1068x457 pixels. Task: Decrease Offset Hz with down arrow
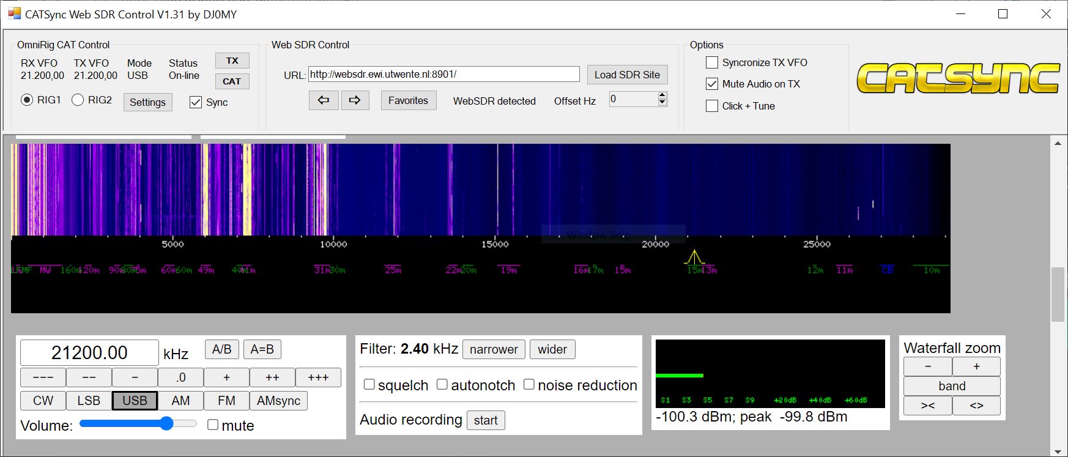662,103
